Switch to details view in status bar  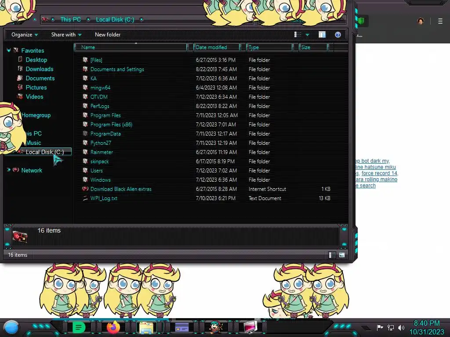coord(332,255)
